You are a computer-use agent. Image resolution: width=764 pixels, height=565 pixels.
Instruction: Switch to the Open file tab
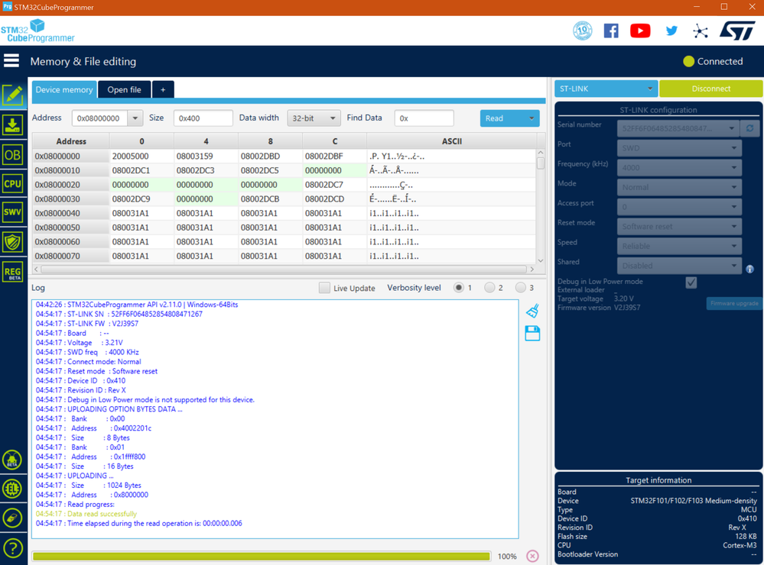point(124,90)
